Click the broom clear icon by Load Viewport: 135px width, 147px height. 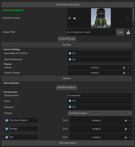tap(128, 32)
